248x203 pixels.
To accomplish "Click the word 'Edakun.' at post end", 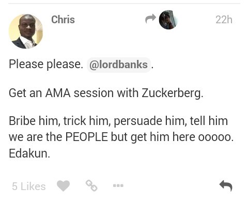I will point(29,153).
